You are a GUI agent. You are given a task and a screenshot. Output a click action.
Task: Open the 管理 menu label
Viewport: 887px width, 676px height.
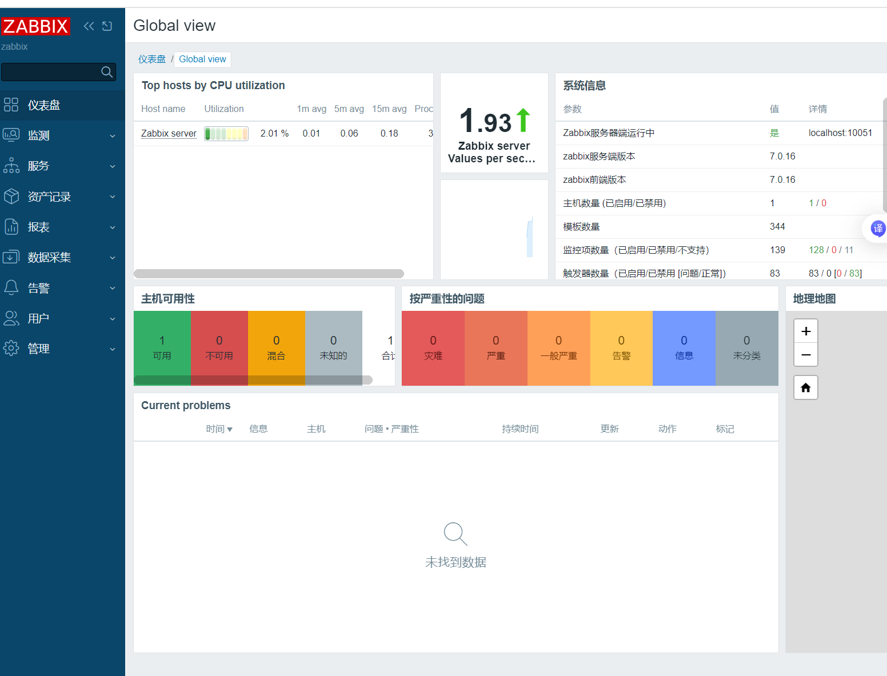click(x=39, y=349)
